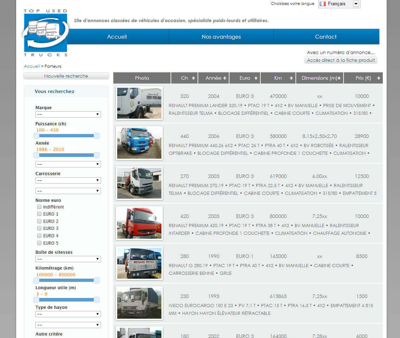Sort by Dimensions column arrows
The width and height of the screenshot is (400, 338).
click(339, 78)
